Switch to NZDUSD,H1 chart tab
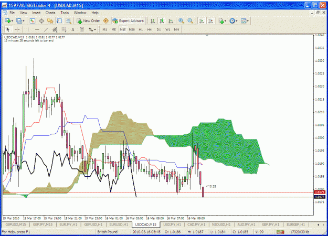328x236 pixels. (x=221, y=224)
